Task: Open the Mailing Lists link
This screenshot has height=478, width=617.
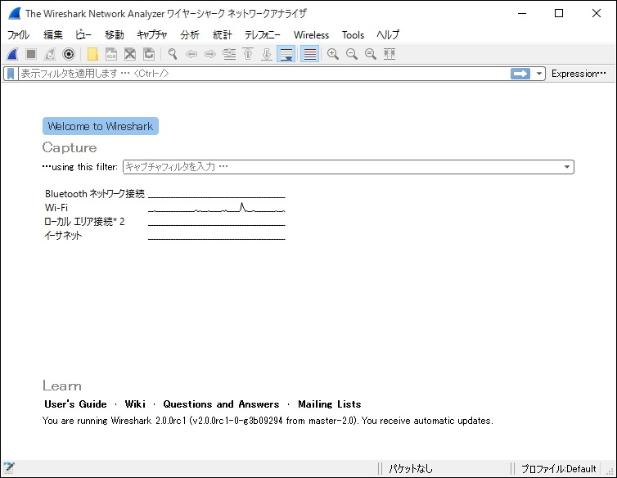Action: (329, 404)
